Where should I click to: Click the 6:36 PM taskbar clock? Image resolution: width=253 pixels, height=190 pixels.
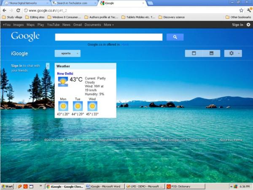[x=245, y=187]
